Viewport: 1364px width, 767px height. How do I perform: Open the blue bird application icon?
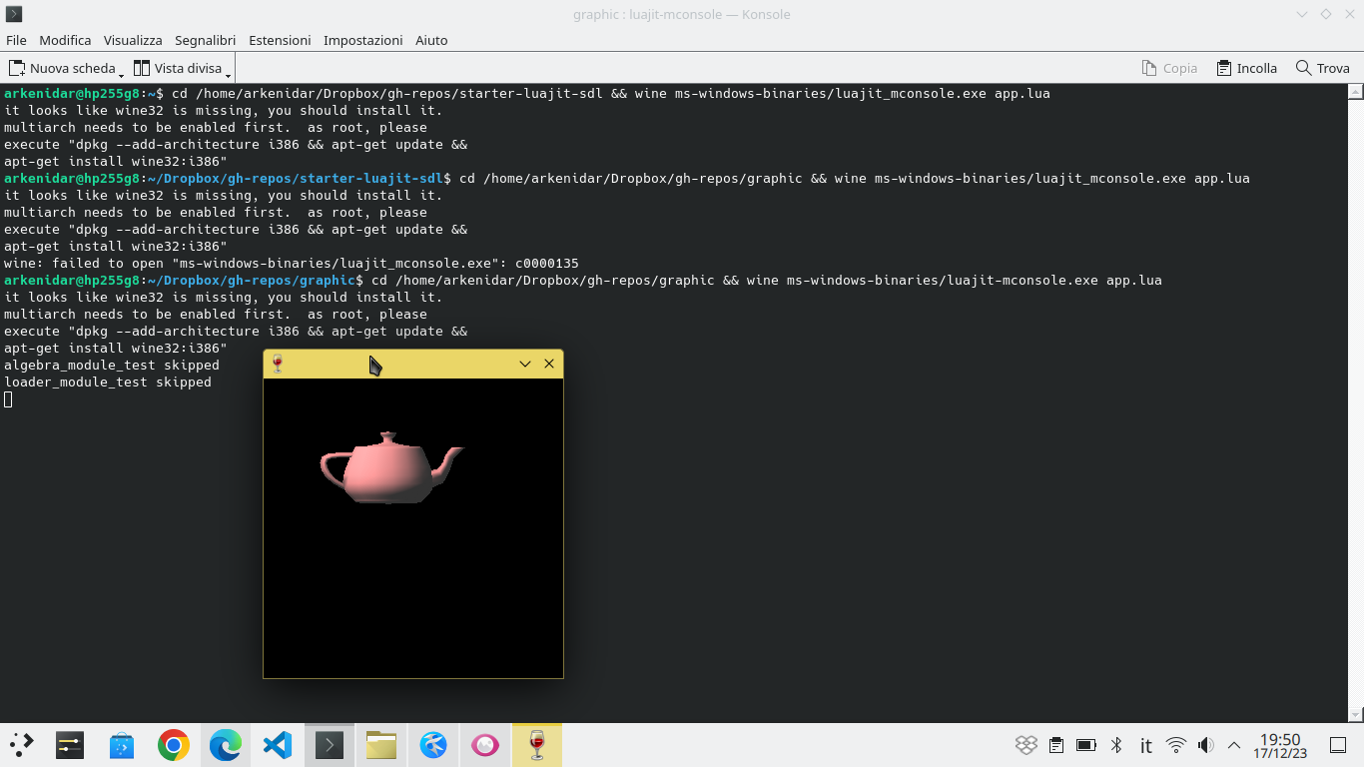point(433,745)
